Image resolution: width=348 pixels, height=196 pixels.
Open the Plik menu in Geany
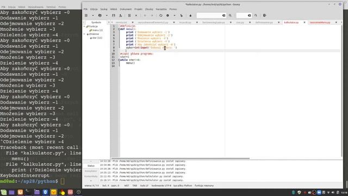click(85, 9)
